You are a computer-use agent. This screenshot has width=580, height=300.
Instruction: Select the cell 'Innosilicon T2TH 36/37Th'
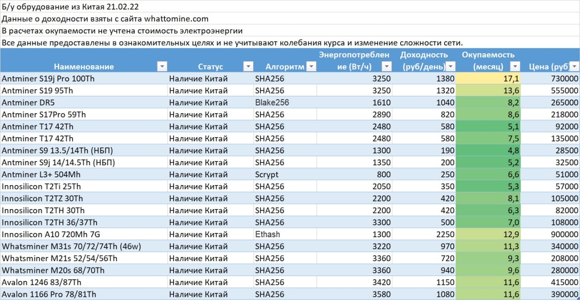pos(84,222)
